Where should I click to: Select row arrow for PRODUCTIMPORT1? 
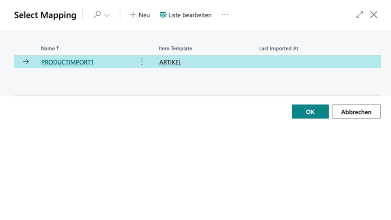[26, 61]
